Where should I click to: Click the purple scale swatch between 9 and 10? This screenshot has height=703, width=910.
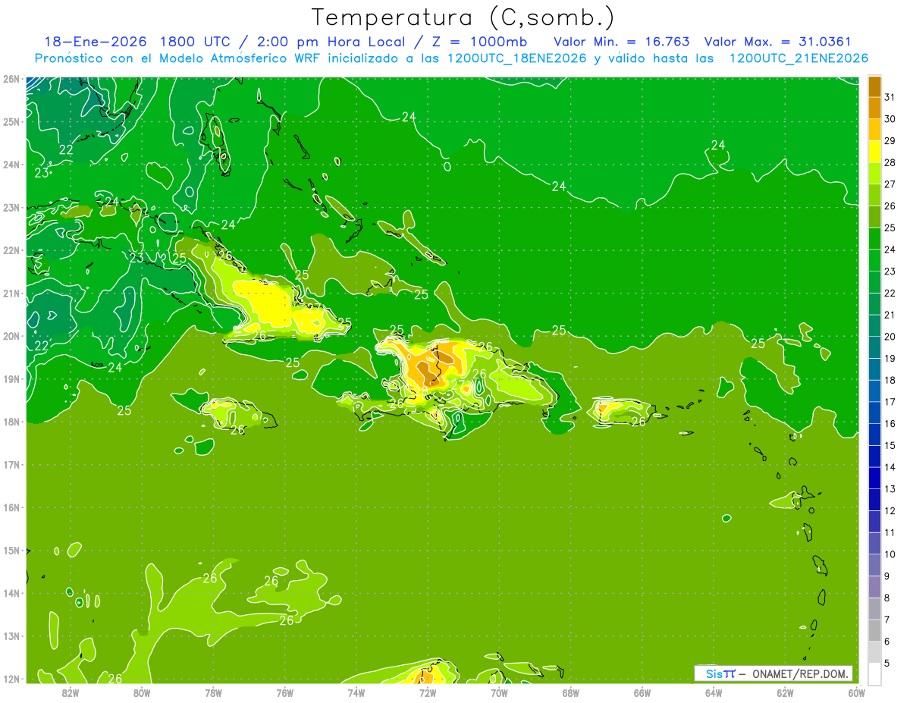pos(874,565)
